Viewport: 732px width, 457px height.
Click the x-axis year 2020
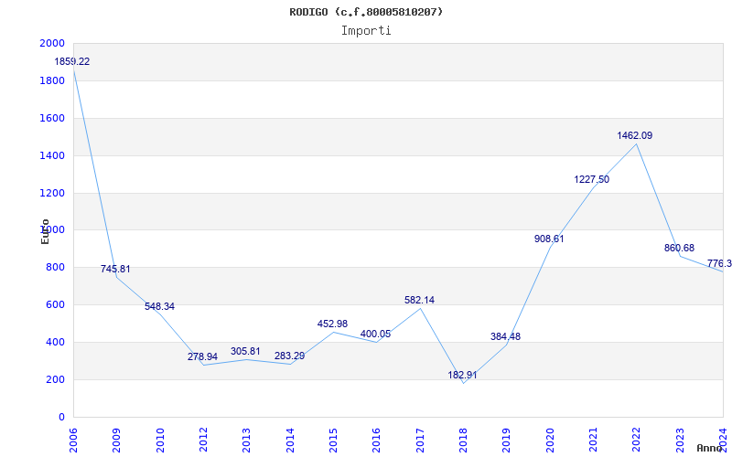pyautogui.click(x=550, y=441)
